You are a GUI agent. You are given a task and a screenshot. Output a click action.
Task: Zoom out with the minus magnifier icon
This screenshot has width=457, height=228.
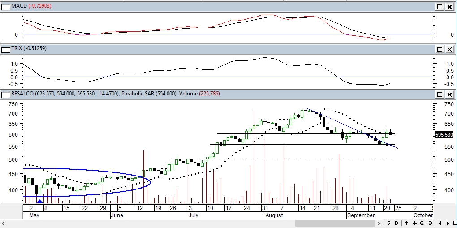point(423,224)
